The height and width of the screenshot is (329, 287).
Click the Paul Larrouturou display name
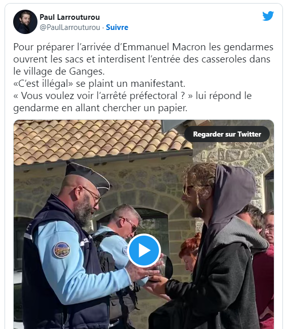(70, 17)
